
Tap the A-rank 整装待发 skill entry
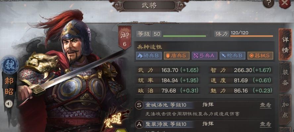pos(166,124)
